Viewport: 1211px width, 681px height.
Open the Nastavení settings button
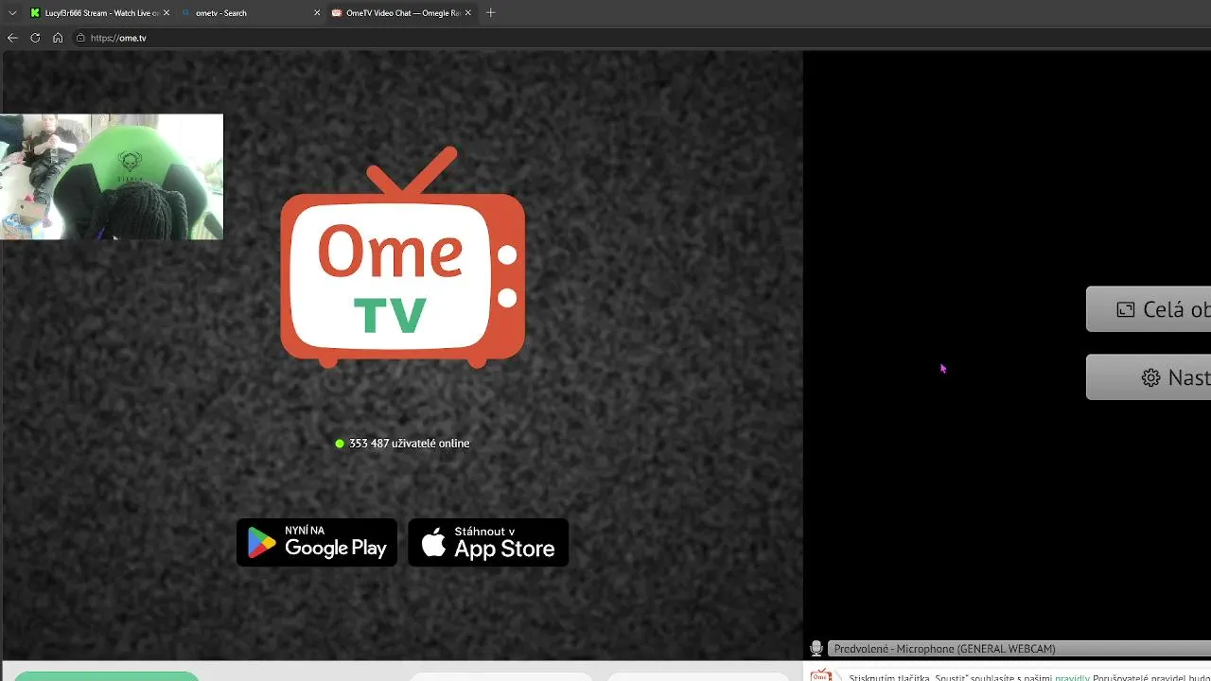click(1149, 377)
